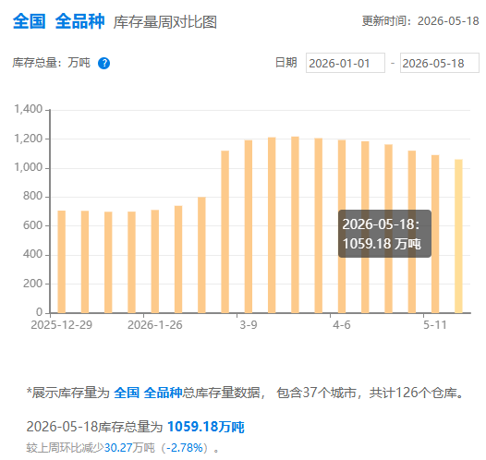Click the blue question mark help icon
The height and width of the screenshot is (460, 486).
pos(103,63)
